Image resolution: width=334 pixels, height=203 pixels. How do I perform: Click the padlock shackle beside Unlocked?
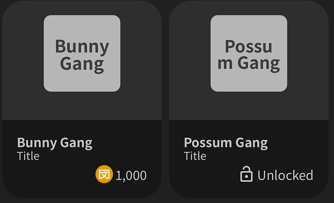pyautogui.click(x=247, y=169)
